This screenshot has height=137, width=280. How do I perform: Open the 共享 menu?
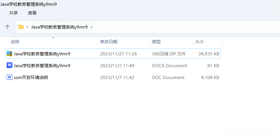[14, 13]
